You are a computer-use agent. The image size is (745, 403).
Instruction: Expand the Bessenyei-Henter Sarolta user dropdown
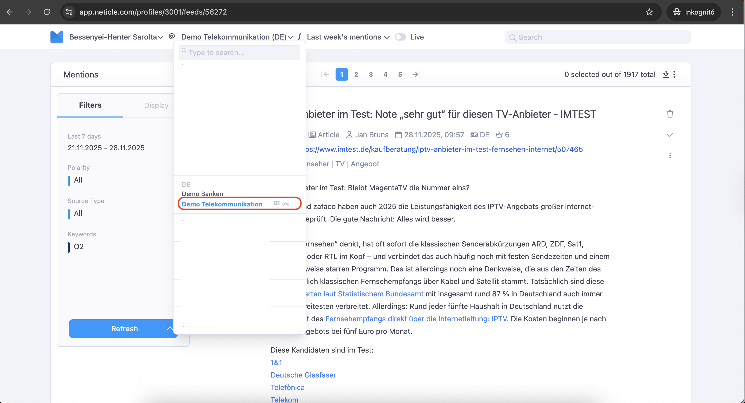pos(116,37)
